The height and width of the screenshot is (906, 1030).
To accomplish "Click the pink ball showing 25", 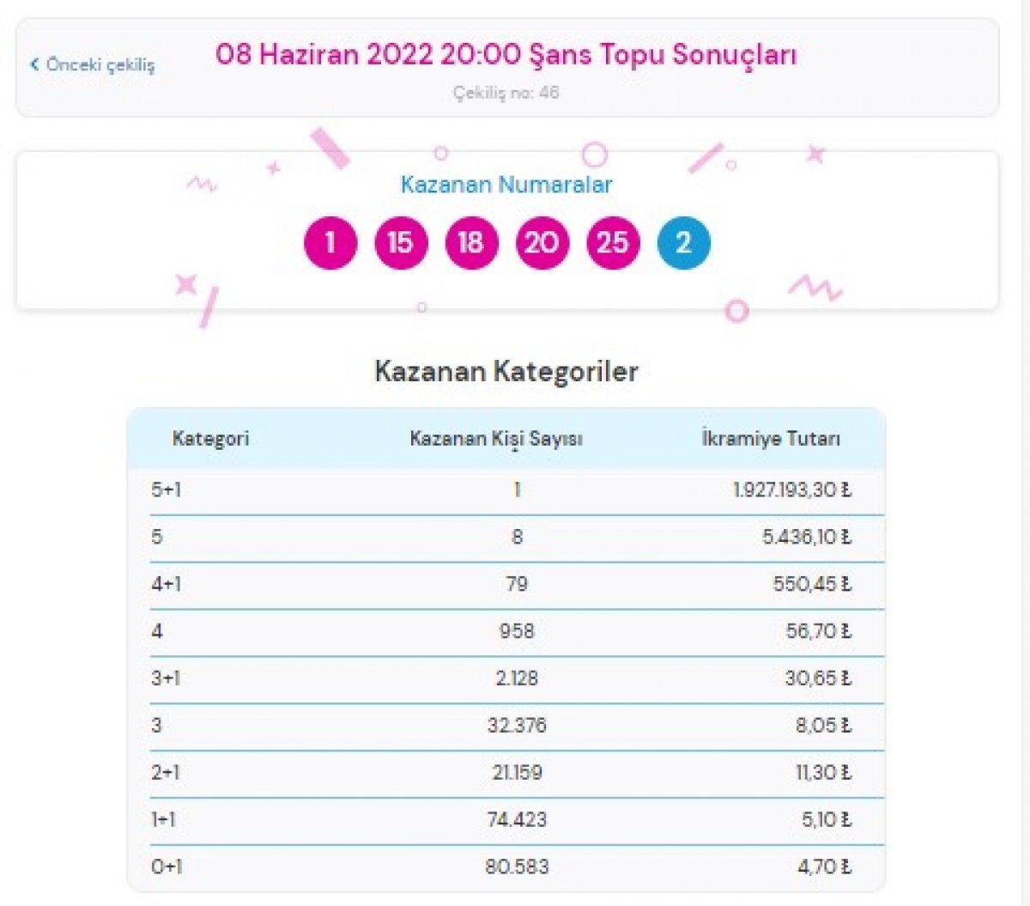I will (x=610, y=241).
